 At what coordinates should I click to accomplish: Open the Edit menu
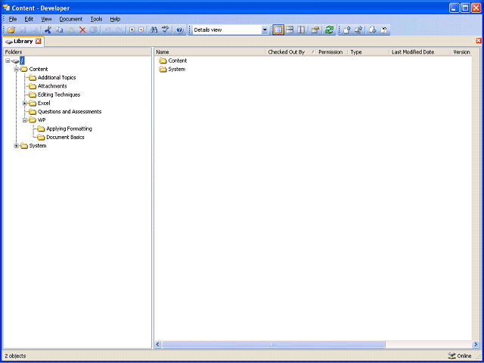point(29,19)
